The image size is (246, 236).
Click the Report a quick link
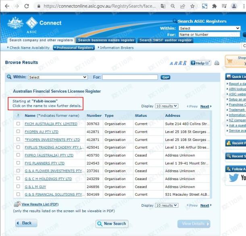coord(237,84)
